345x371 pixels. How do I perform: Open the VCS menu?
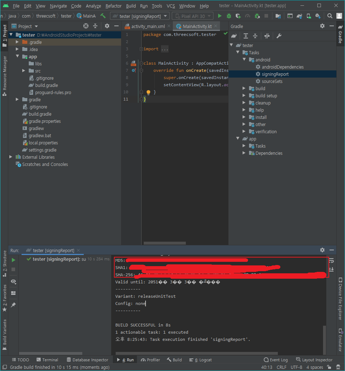170,6
